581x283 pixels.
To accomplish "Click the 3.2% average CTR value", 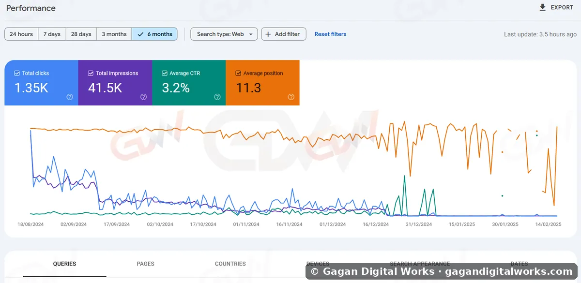I will pos(176,88).
